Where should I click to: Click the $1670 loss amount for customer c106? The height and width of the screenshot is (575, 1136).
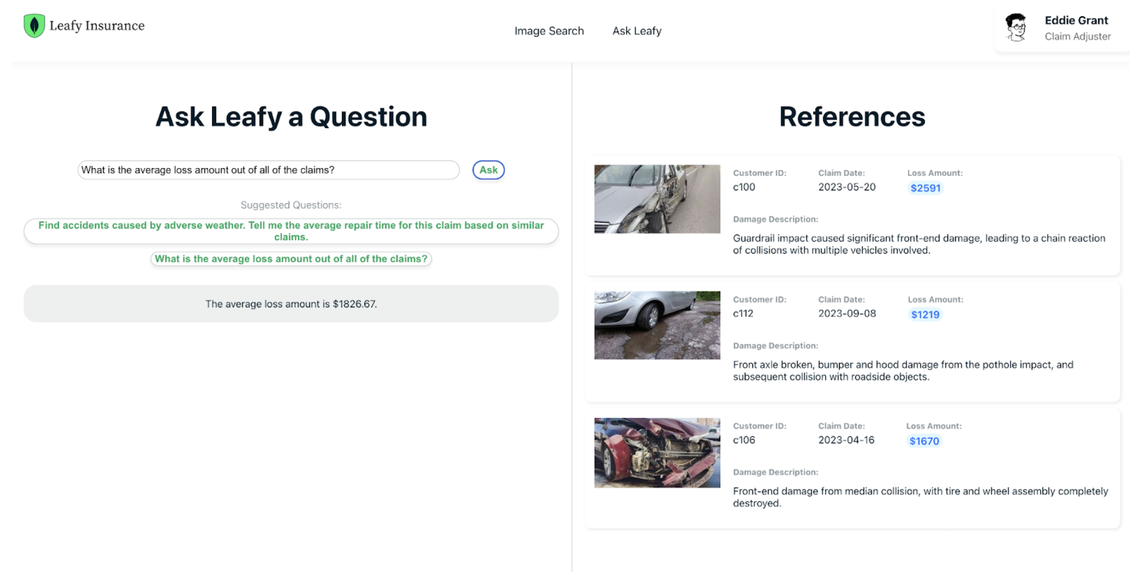point(924,441)
